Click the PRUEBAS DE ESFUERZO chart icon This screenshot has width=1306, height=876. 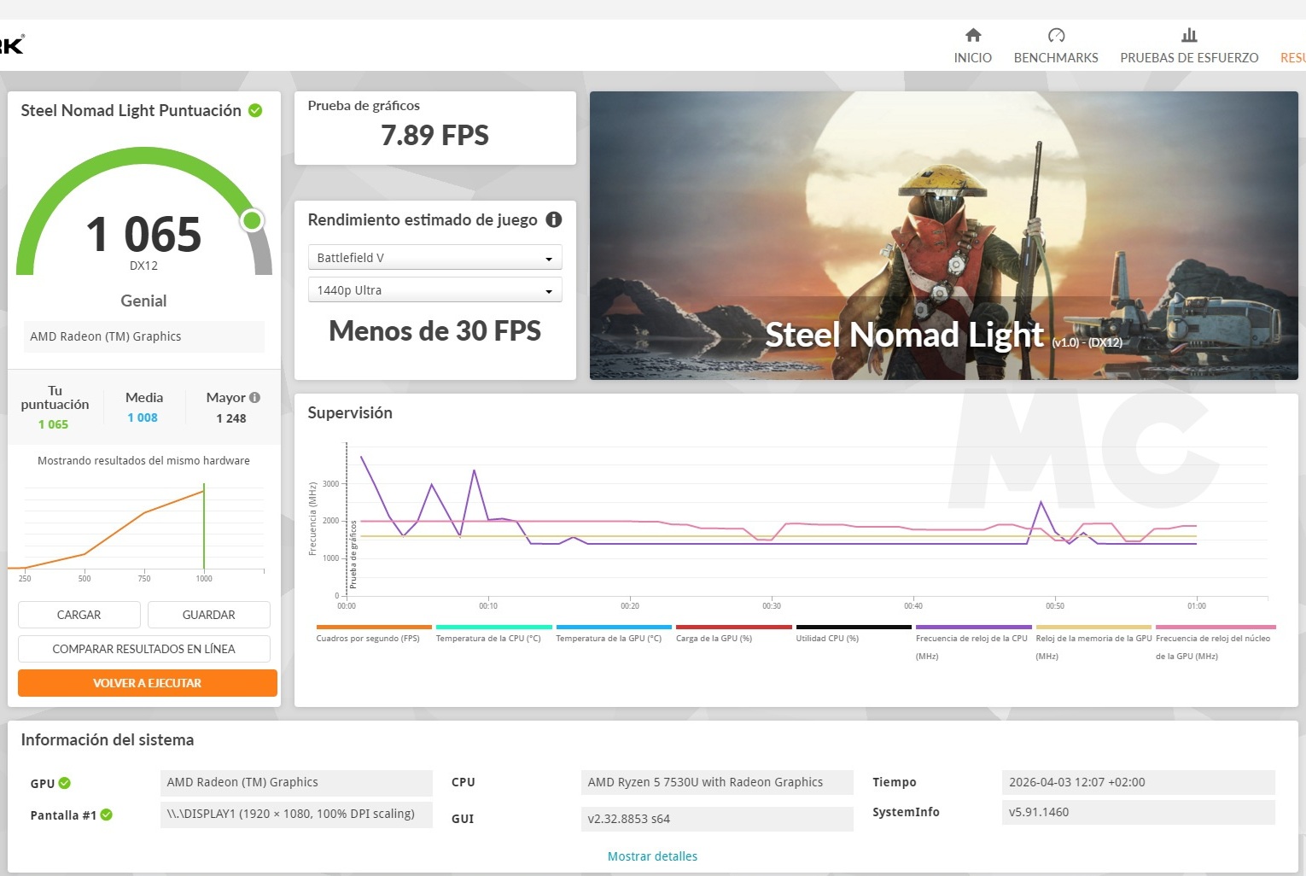point(1189,36)
